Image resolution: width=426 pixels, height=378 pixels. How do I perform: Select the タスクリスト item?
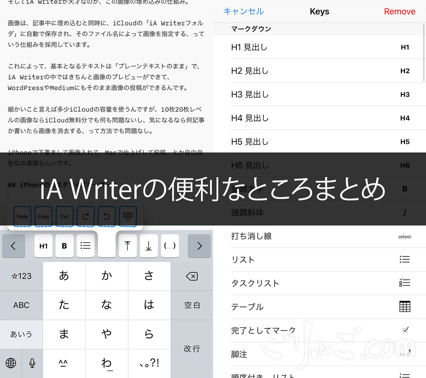pos(319,283)
